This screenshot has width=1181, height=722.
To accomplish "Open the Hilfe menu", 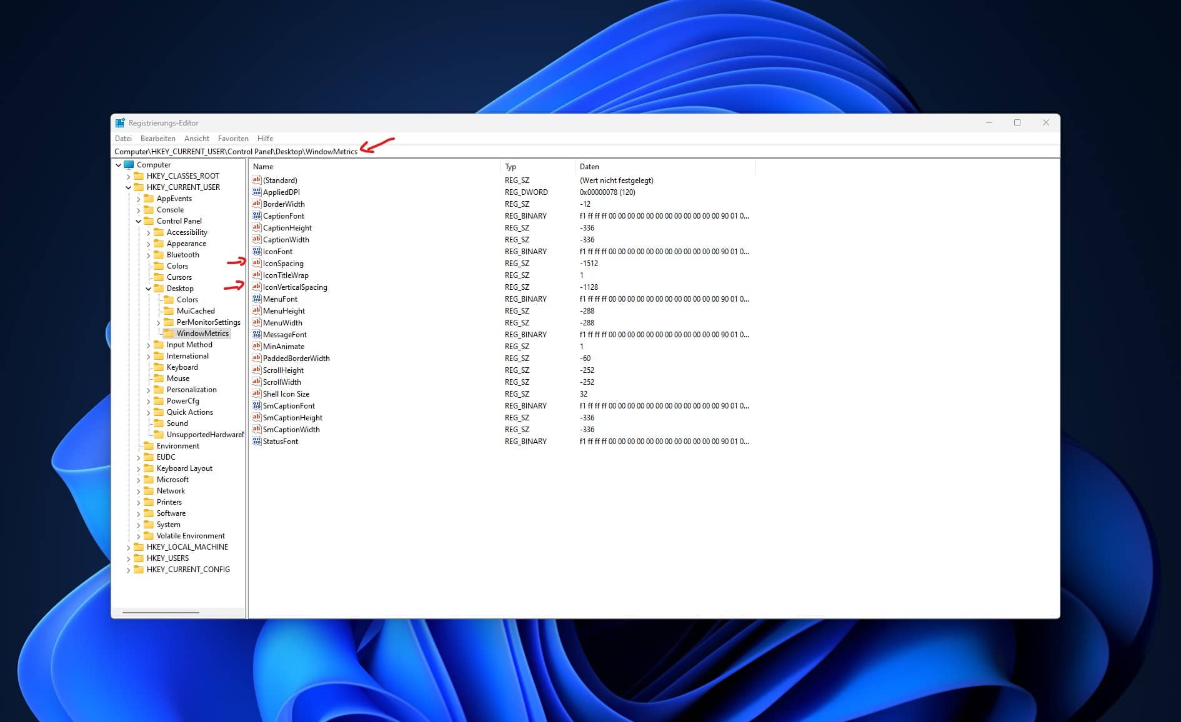I will coord(265,139).
